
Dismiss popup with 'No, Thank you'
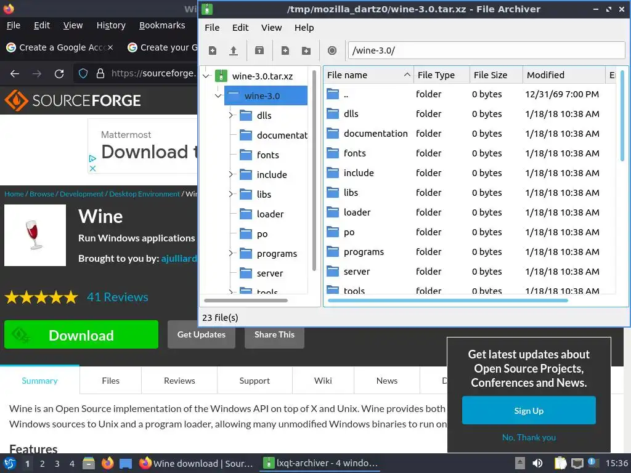click(529, 437)
